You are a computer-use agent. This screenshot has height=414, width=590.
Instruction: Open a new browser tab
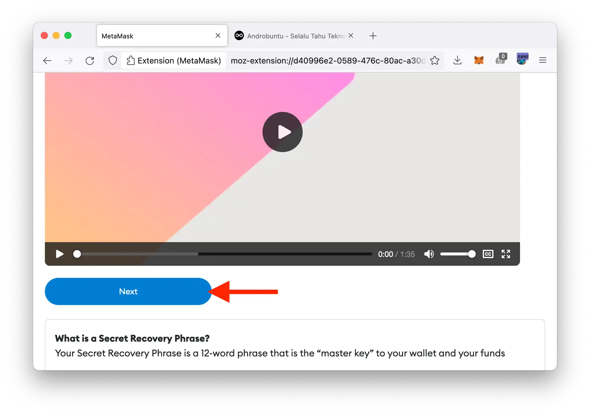tap(373, 36)
